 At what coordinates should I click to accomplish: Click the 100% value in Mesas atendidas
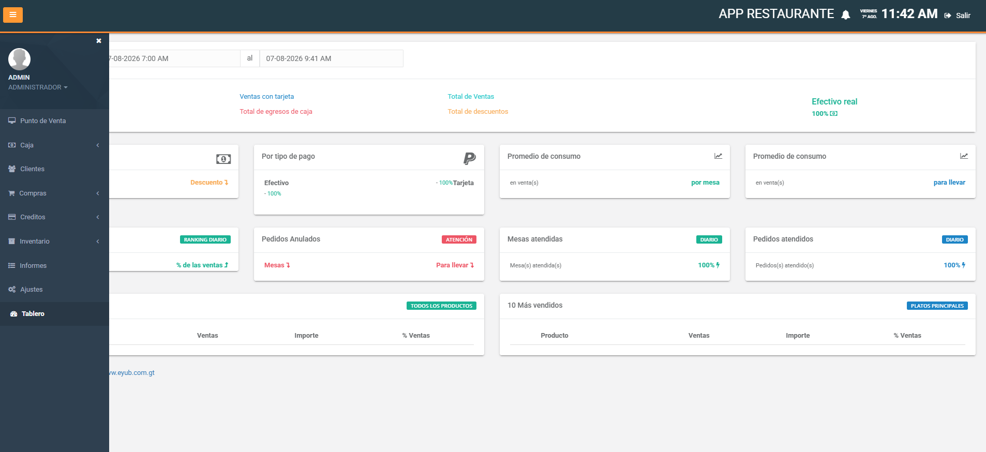point(709,265)
